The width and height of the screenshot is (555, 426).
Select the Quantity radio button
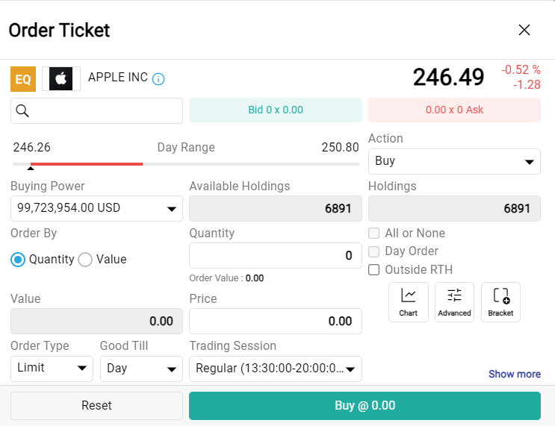pyautogui.click(x=18, y=260)
